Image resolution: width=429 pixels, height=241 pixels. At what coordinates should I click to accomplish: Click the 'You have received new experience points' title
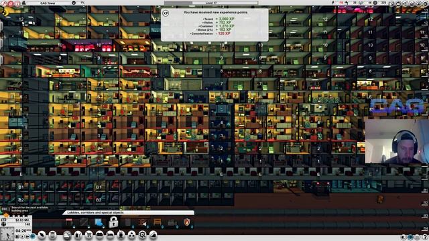(216, 12)
